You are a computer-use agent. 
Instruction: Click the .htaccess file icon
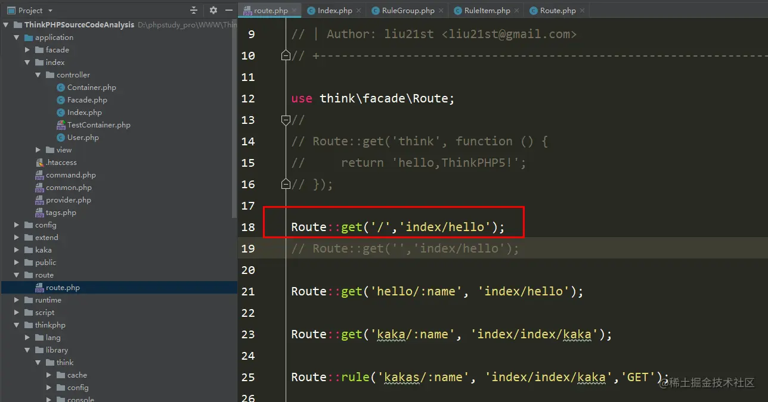(40, 163)
